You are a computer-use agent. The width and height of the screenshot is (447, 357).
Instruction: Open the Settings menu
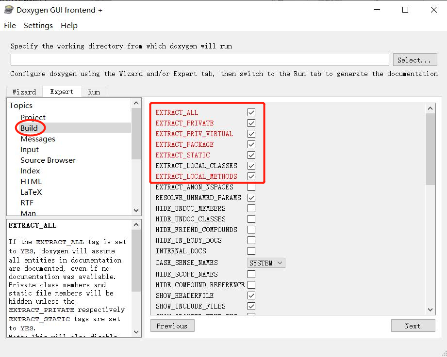[x=38, y=26]
